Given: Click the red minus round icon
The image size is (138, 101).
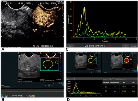Looking at the screenshot, I should 27,96.
